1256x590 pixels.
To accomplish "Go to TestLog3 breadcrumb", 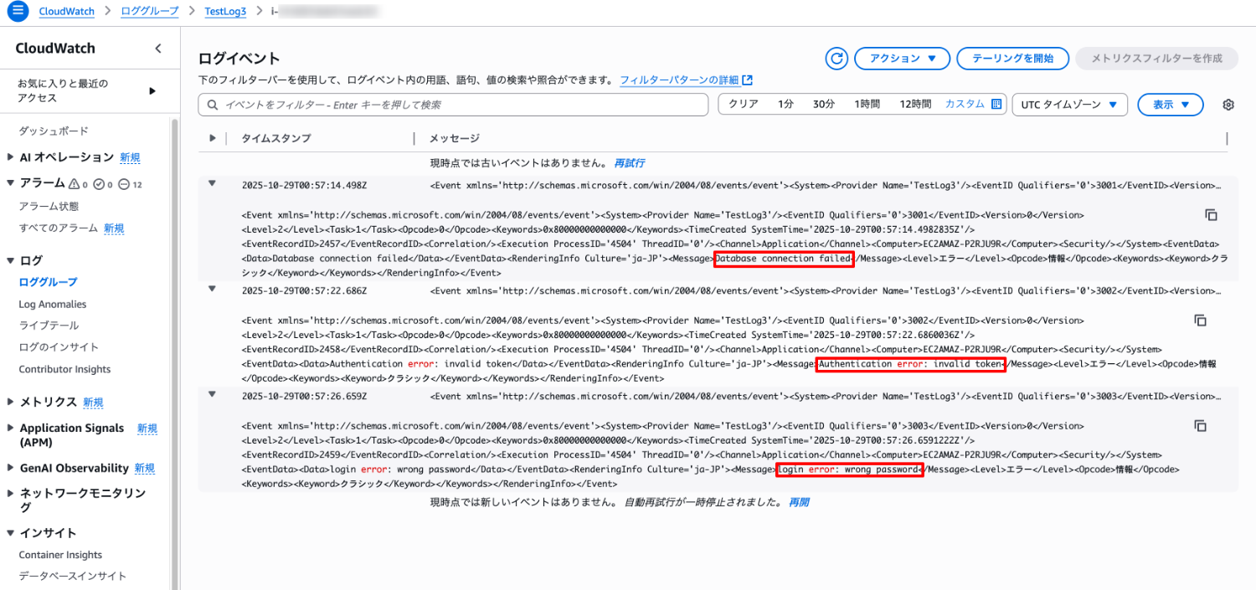I will (225, 12).
